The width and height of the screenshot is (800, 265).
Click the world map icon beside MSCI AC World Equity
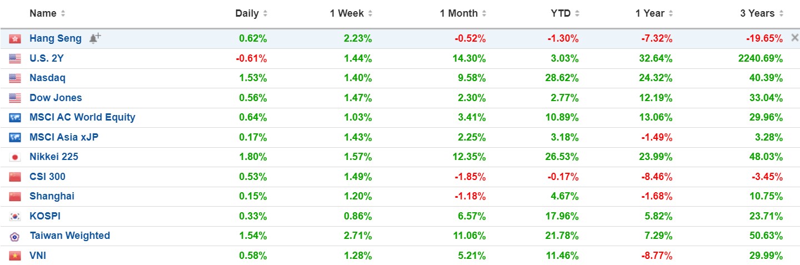pyautogui.click(x=15, y=118)
